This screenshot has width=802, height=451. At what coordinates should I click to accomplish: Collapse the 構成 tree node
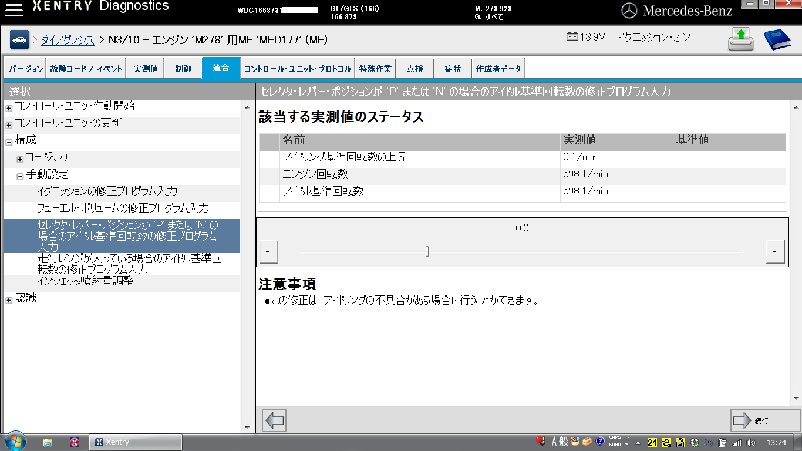(9, 142)
